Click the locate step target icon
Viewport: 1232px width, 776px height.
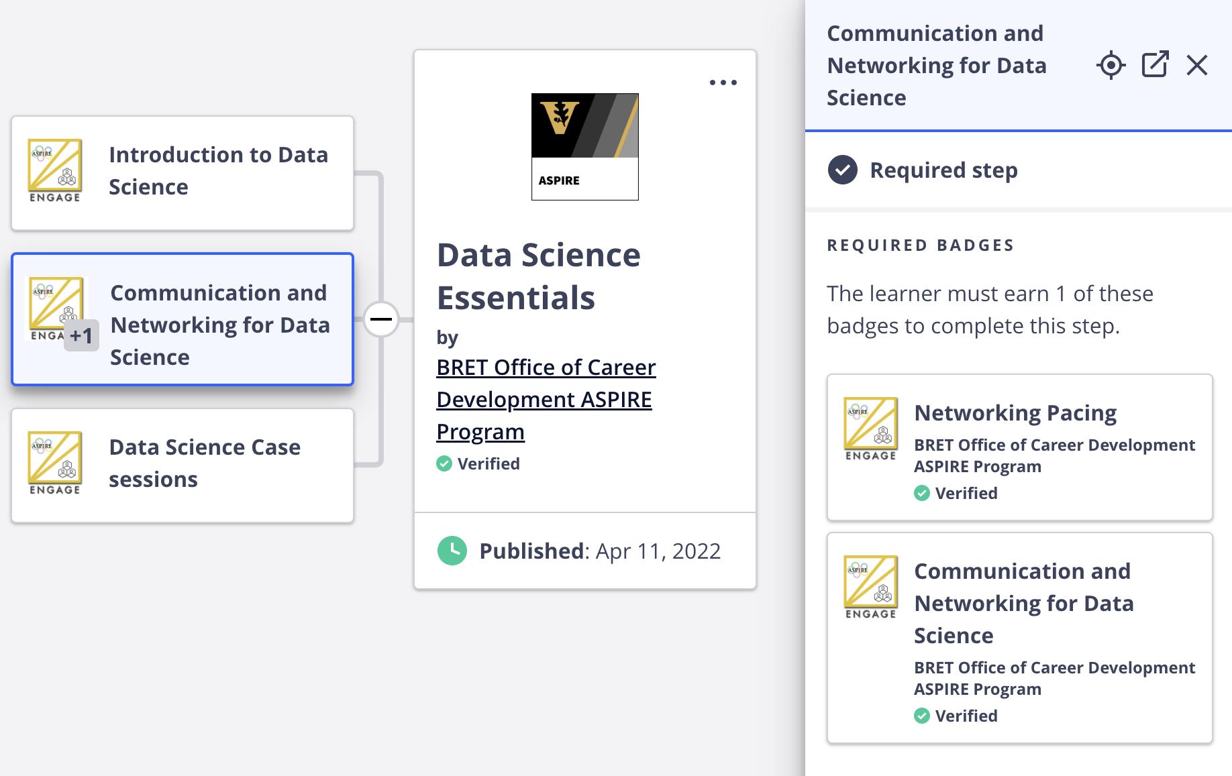1111,65
